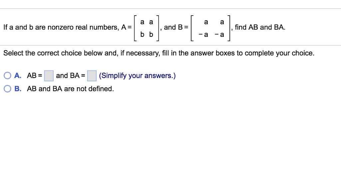
Task: Select radio button for choice A
Action: point(8,76)
